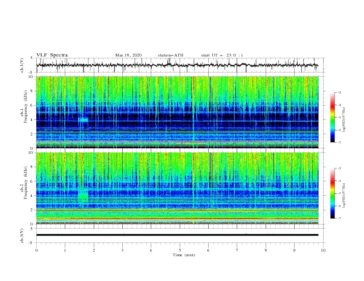Click the bright patch near 4 kHz in ch.1 spectrogram
This screenshot has width=364, height=281.
pos(83,120)
